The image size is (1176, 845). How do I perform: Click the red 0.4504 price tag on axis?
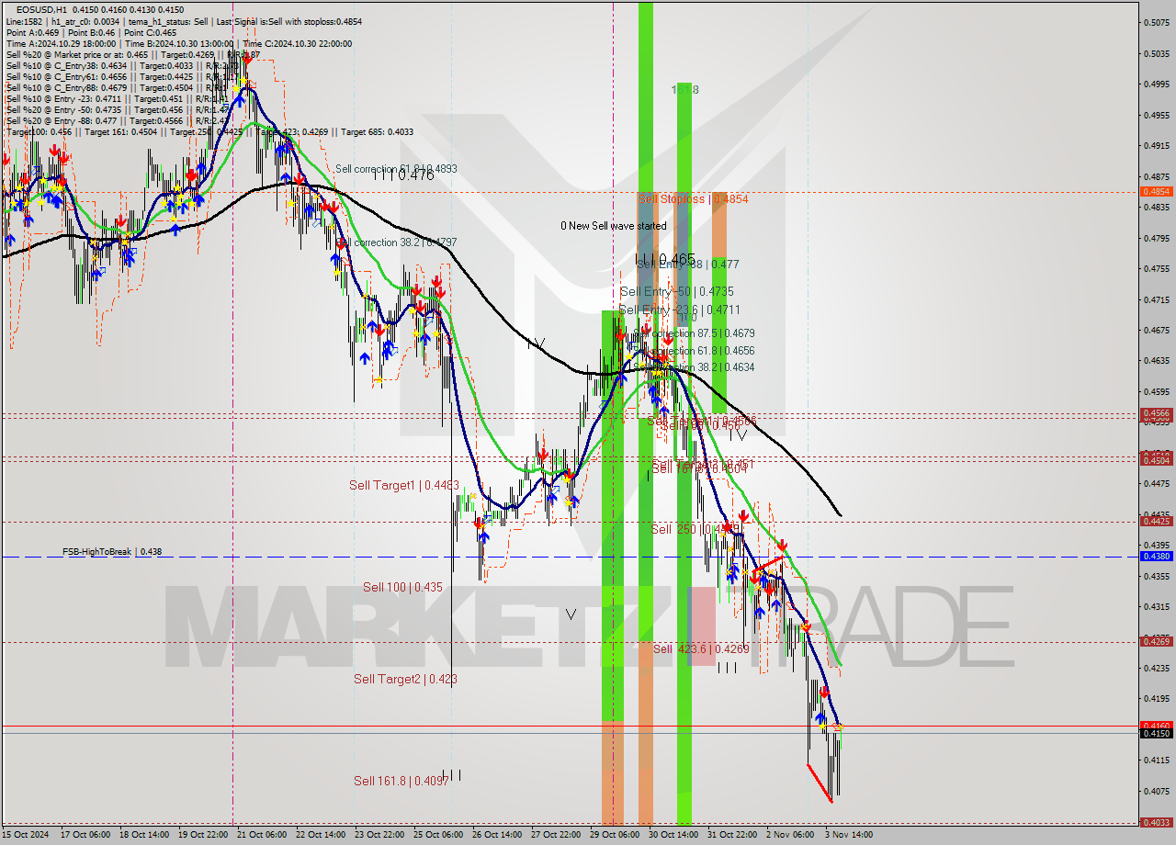[1156, 460]
